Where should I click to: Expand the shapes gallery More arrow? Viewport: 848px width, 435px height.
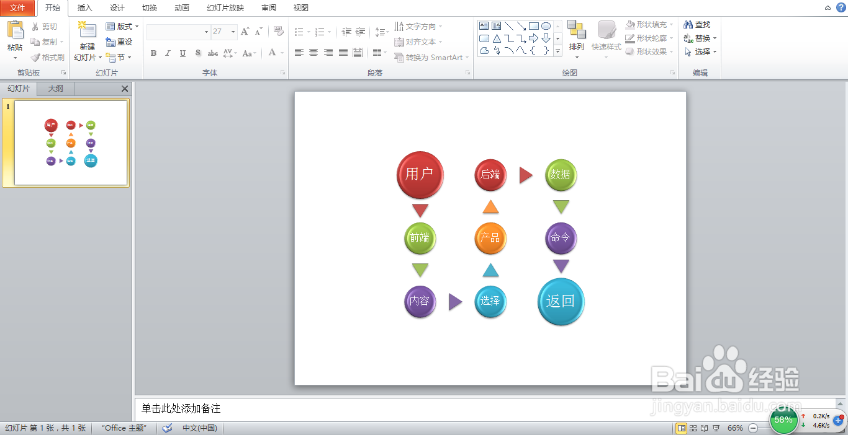pyautogui.click(x=557, y=51)
